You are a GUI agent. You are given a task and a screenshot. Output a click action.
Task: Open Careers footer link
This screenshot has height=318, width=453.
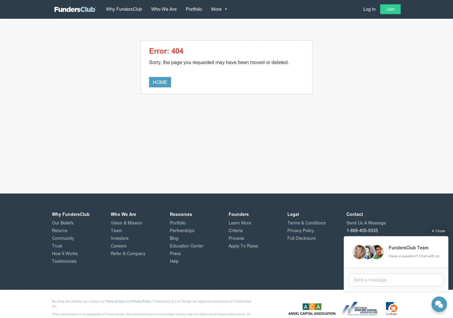click(x=118, y=246)
